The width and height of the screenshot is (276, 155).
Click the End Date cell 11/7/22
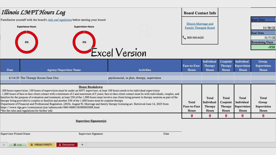click(263, 37)
